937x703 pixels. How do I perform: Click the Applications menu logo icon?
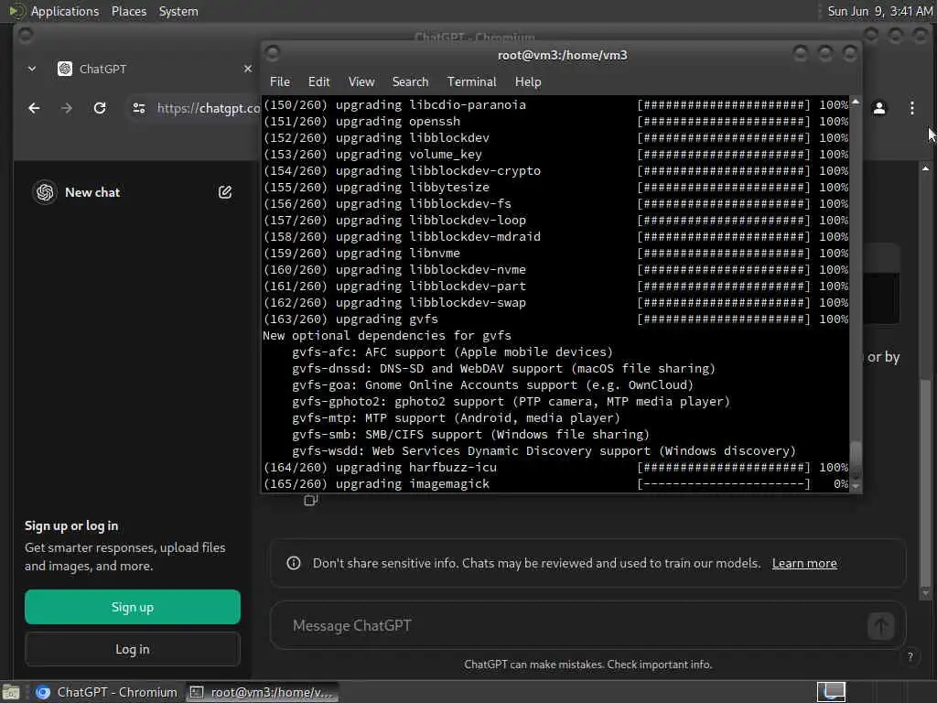click(x=16, y=11)
